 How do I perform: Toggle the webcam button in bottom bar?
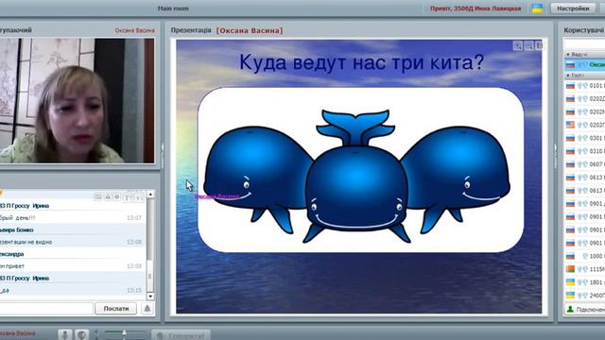coord(82,334)
